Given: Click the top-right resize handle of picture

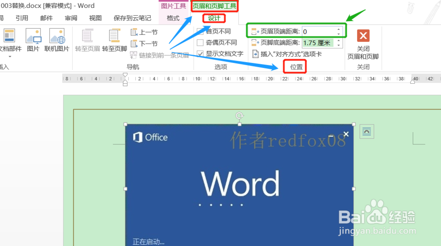Looking at the screenshot, I should click(354, 124).
